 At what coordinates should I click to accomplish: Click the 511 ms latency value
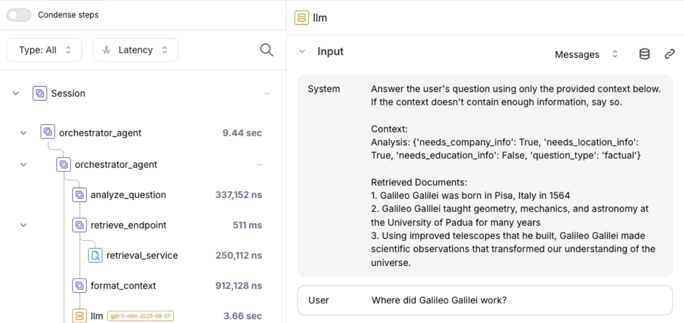click(248, 225)
